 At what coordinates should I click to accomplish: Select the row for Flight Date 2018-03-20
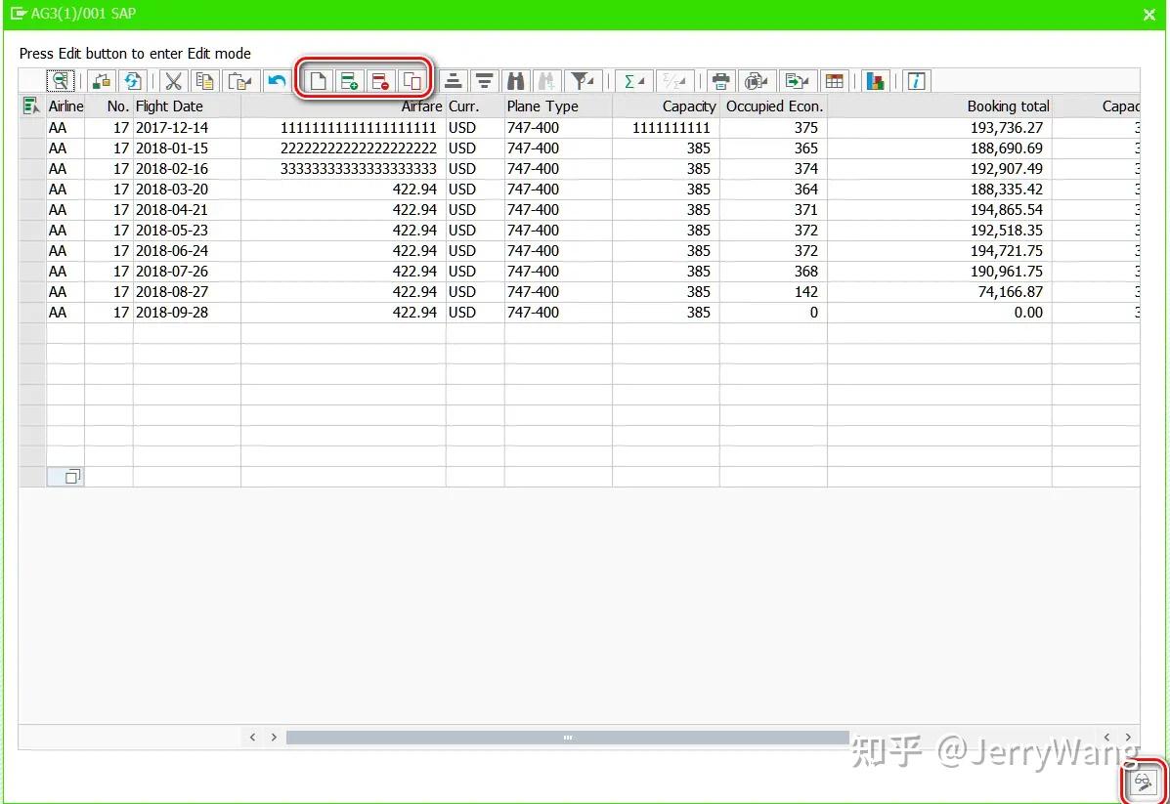pos(31,189)
